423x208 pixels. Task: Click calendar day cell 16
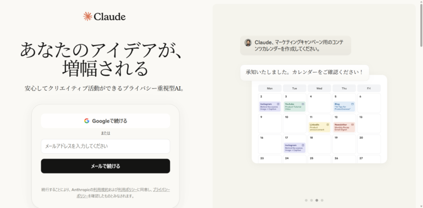270,144
